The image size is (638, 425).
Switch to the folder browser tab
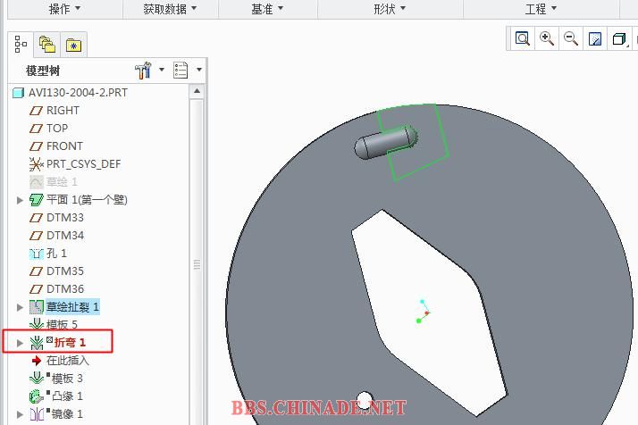46,44
